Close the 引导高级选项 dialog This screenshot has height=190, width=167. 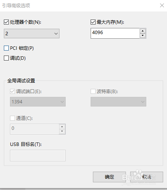pos(162,5)
